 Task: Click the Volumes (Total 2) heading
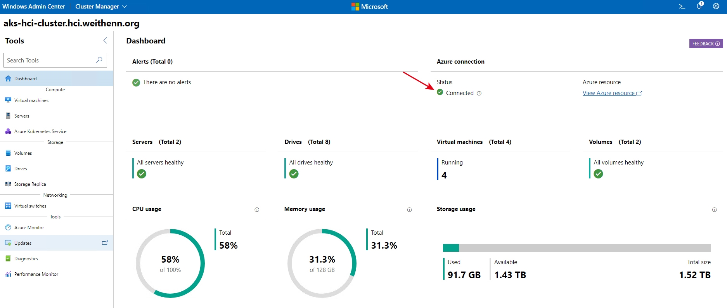click(x=615, y=142)
